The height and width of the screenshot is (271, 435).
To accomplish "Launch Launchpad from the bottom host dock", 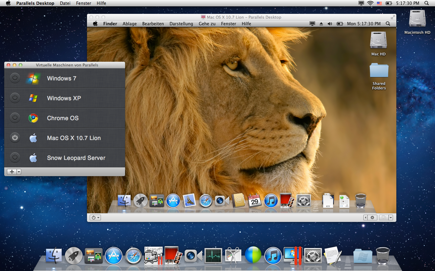I will tap(74, 256).
